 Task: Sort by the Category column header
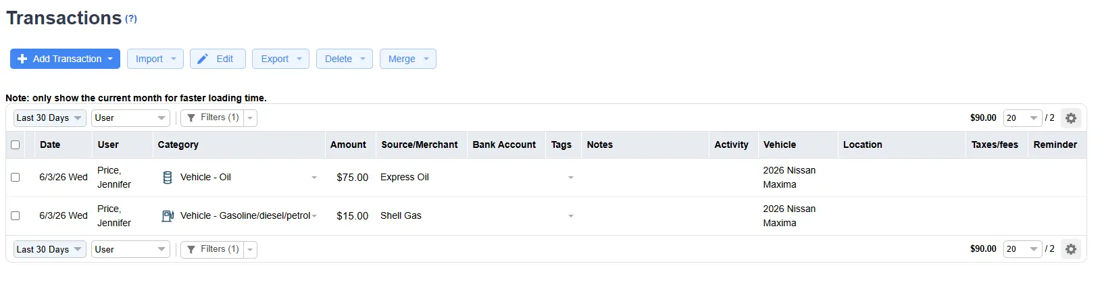click(178, 144)
